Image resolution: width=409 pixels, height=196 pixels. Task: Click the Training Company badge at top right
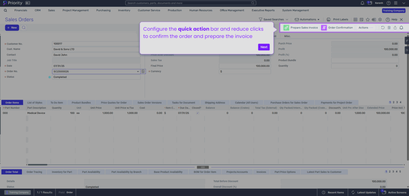coord(393,11)
